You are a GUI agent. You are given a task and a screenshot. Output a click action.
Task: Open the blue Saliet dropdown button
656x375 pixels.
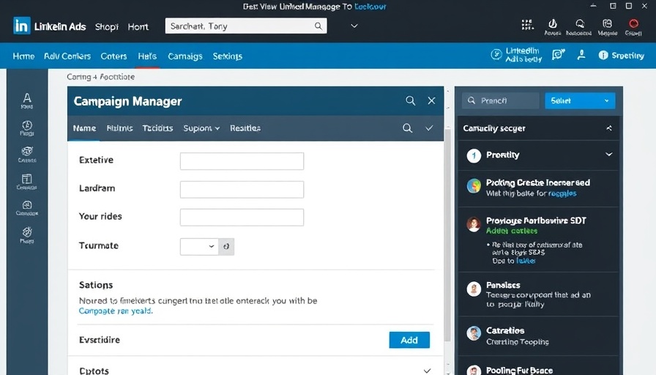(x=580, y=101)
